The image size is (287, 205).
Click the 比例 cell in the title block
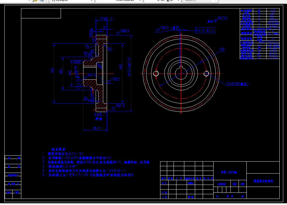click(x=242, y=184)
